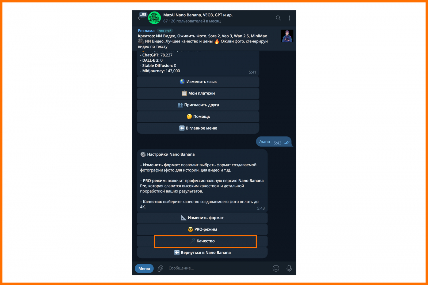Screen dimensions: 428x285
Task: Start voice recording with microphone icon
Action: click(289, 268)
